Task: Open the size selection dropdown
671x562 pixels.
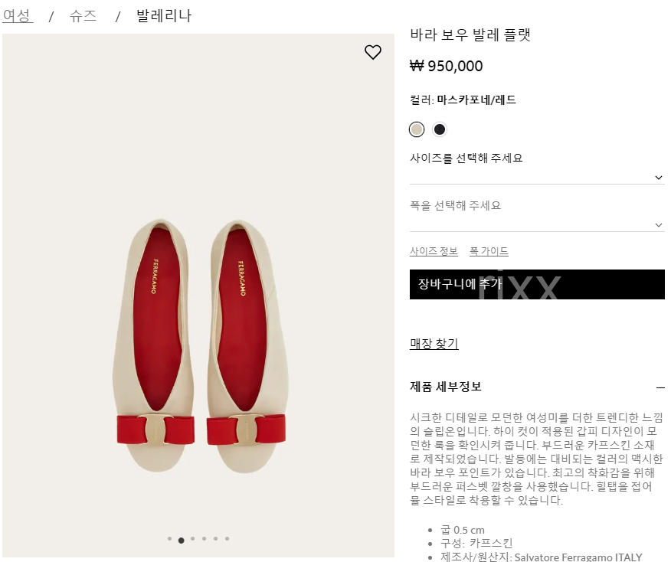Action: [536, 176]
